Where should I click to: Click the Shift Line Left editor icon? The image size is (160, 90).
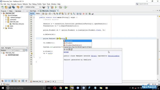pos(77,13)
